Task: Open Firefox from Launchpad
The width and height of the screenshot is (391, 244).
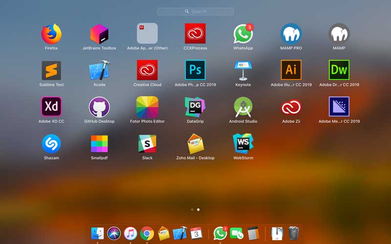Action: pos(51,34)
